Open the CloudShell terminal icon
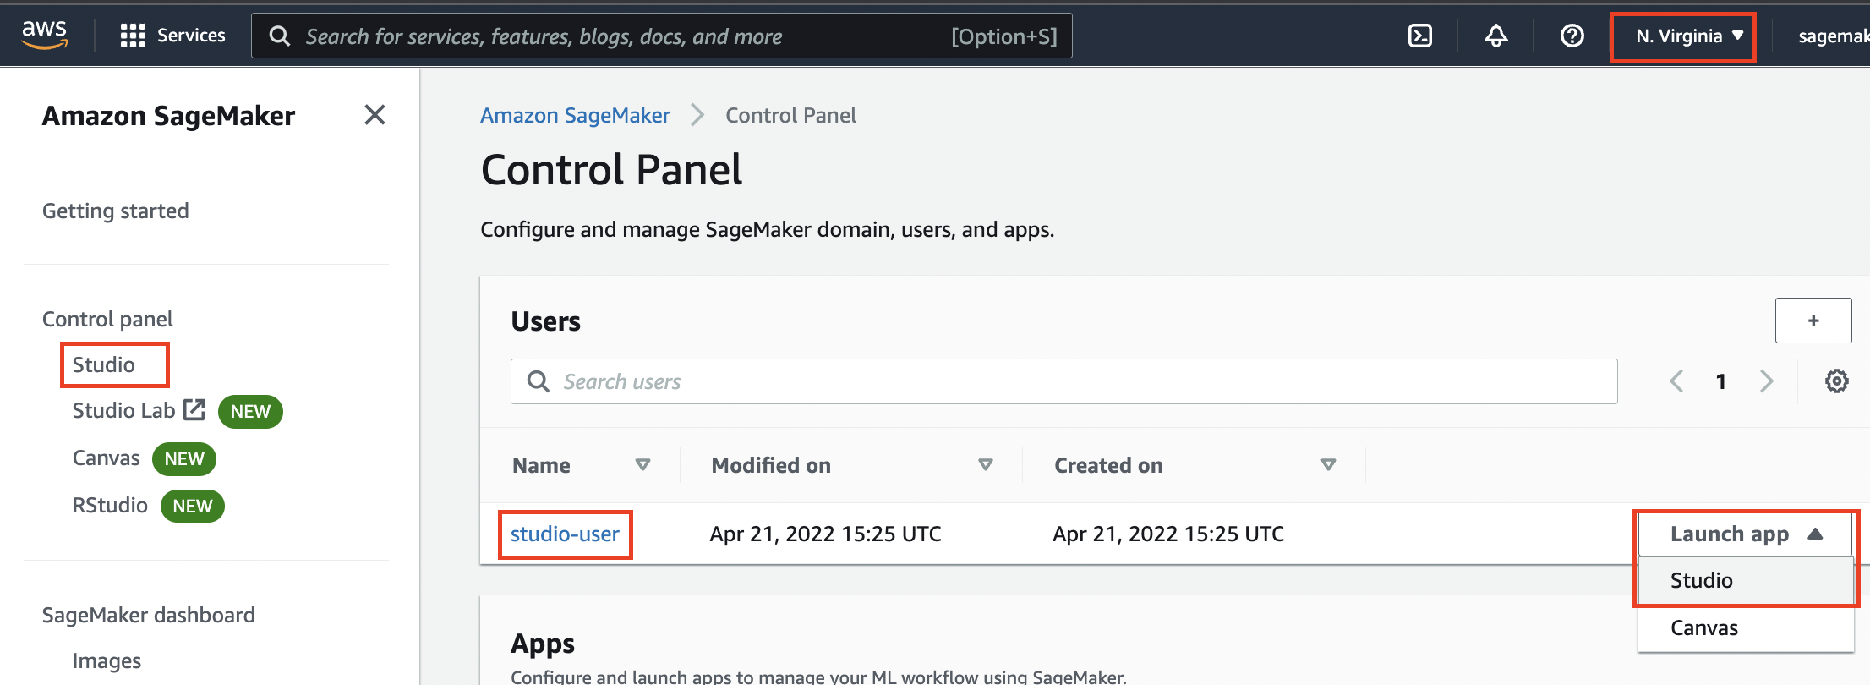The image size is (1870, 685). pyautogui.click(x=1419, y=36)
